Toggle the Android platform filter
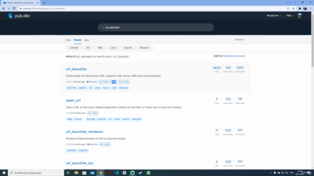Screen dimensions: 314x176 coord(74,48)
